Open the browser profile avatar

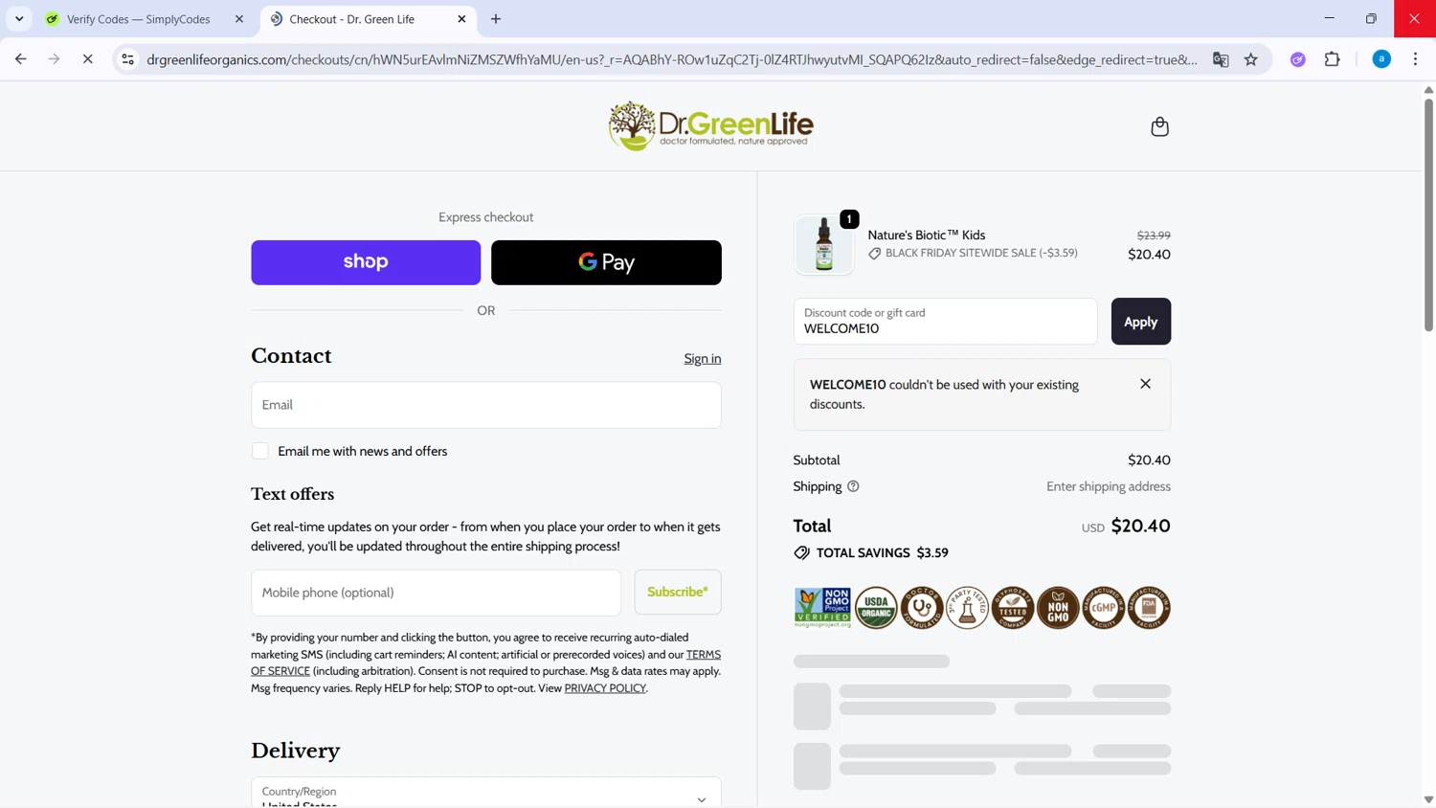[x=1381, y=59]
